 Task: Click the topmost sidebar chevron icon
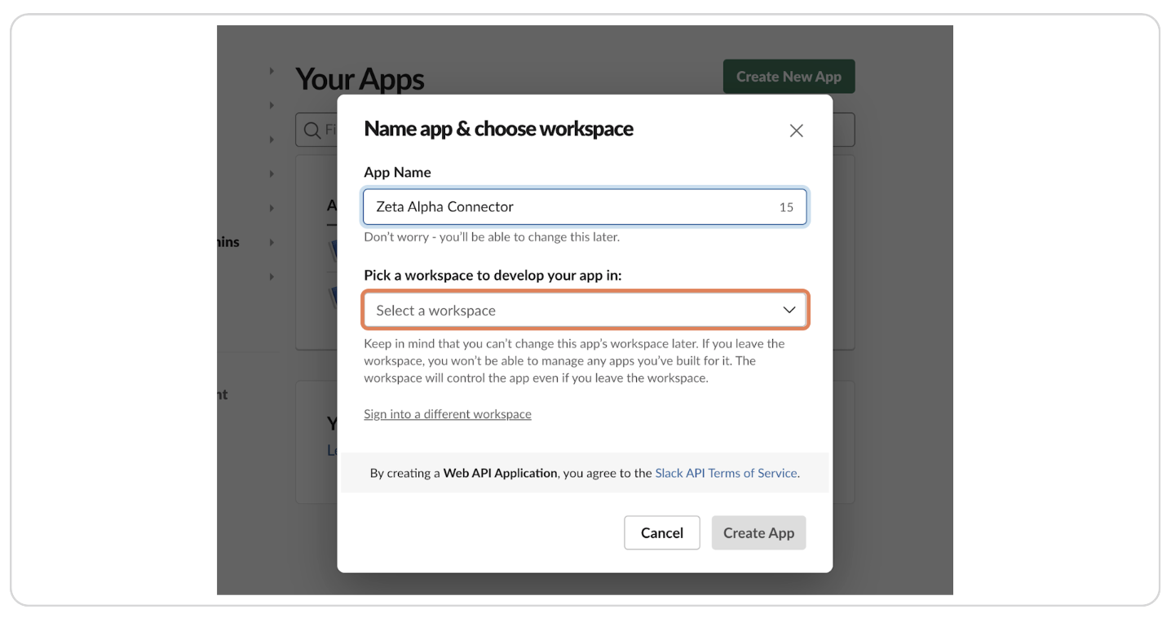(x=272, y=71)
